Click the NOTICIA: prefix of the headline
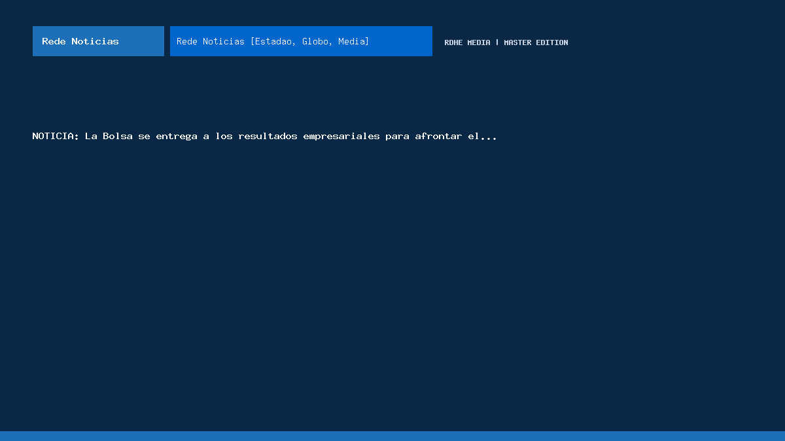The width and height of the screenshot is (785, 441). point(56,136)
